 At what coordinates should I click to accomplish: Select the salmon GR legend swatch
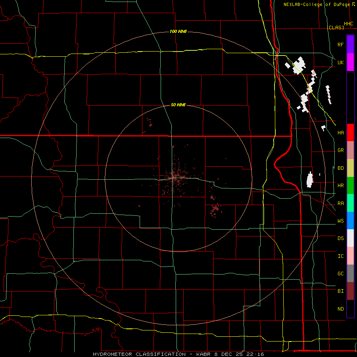pyautogui.click(x=350, y=150)
